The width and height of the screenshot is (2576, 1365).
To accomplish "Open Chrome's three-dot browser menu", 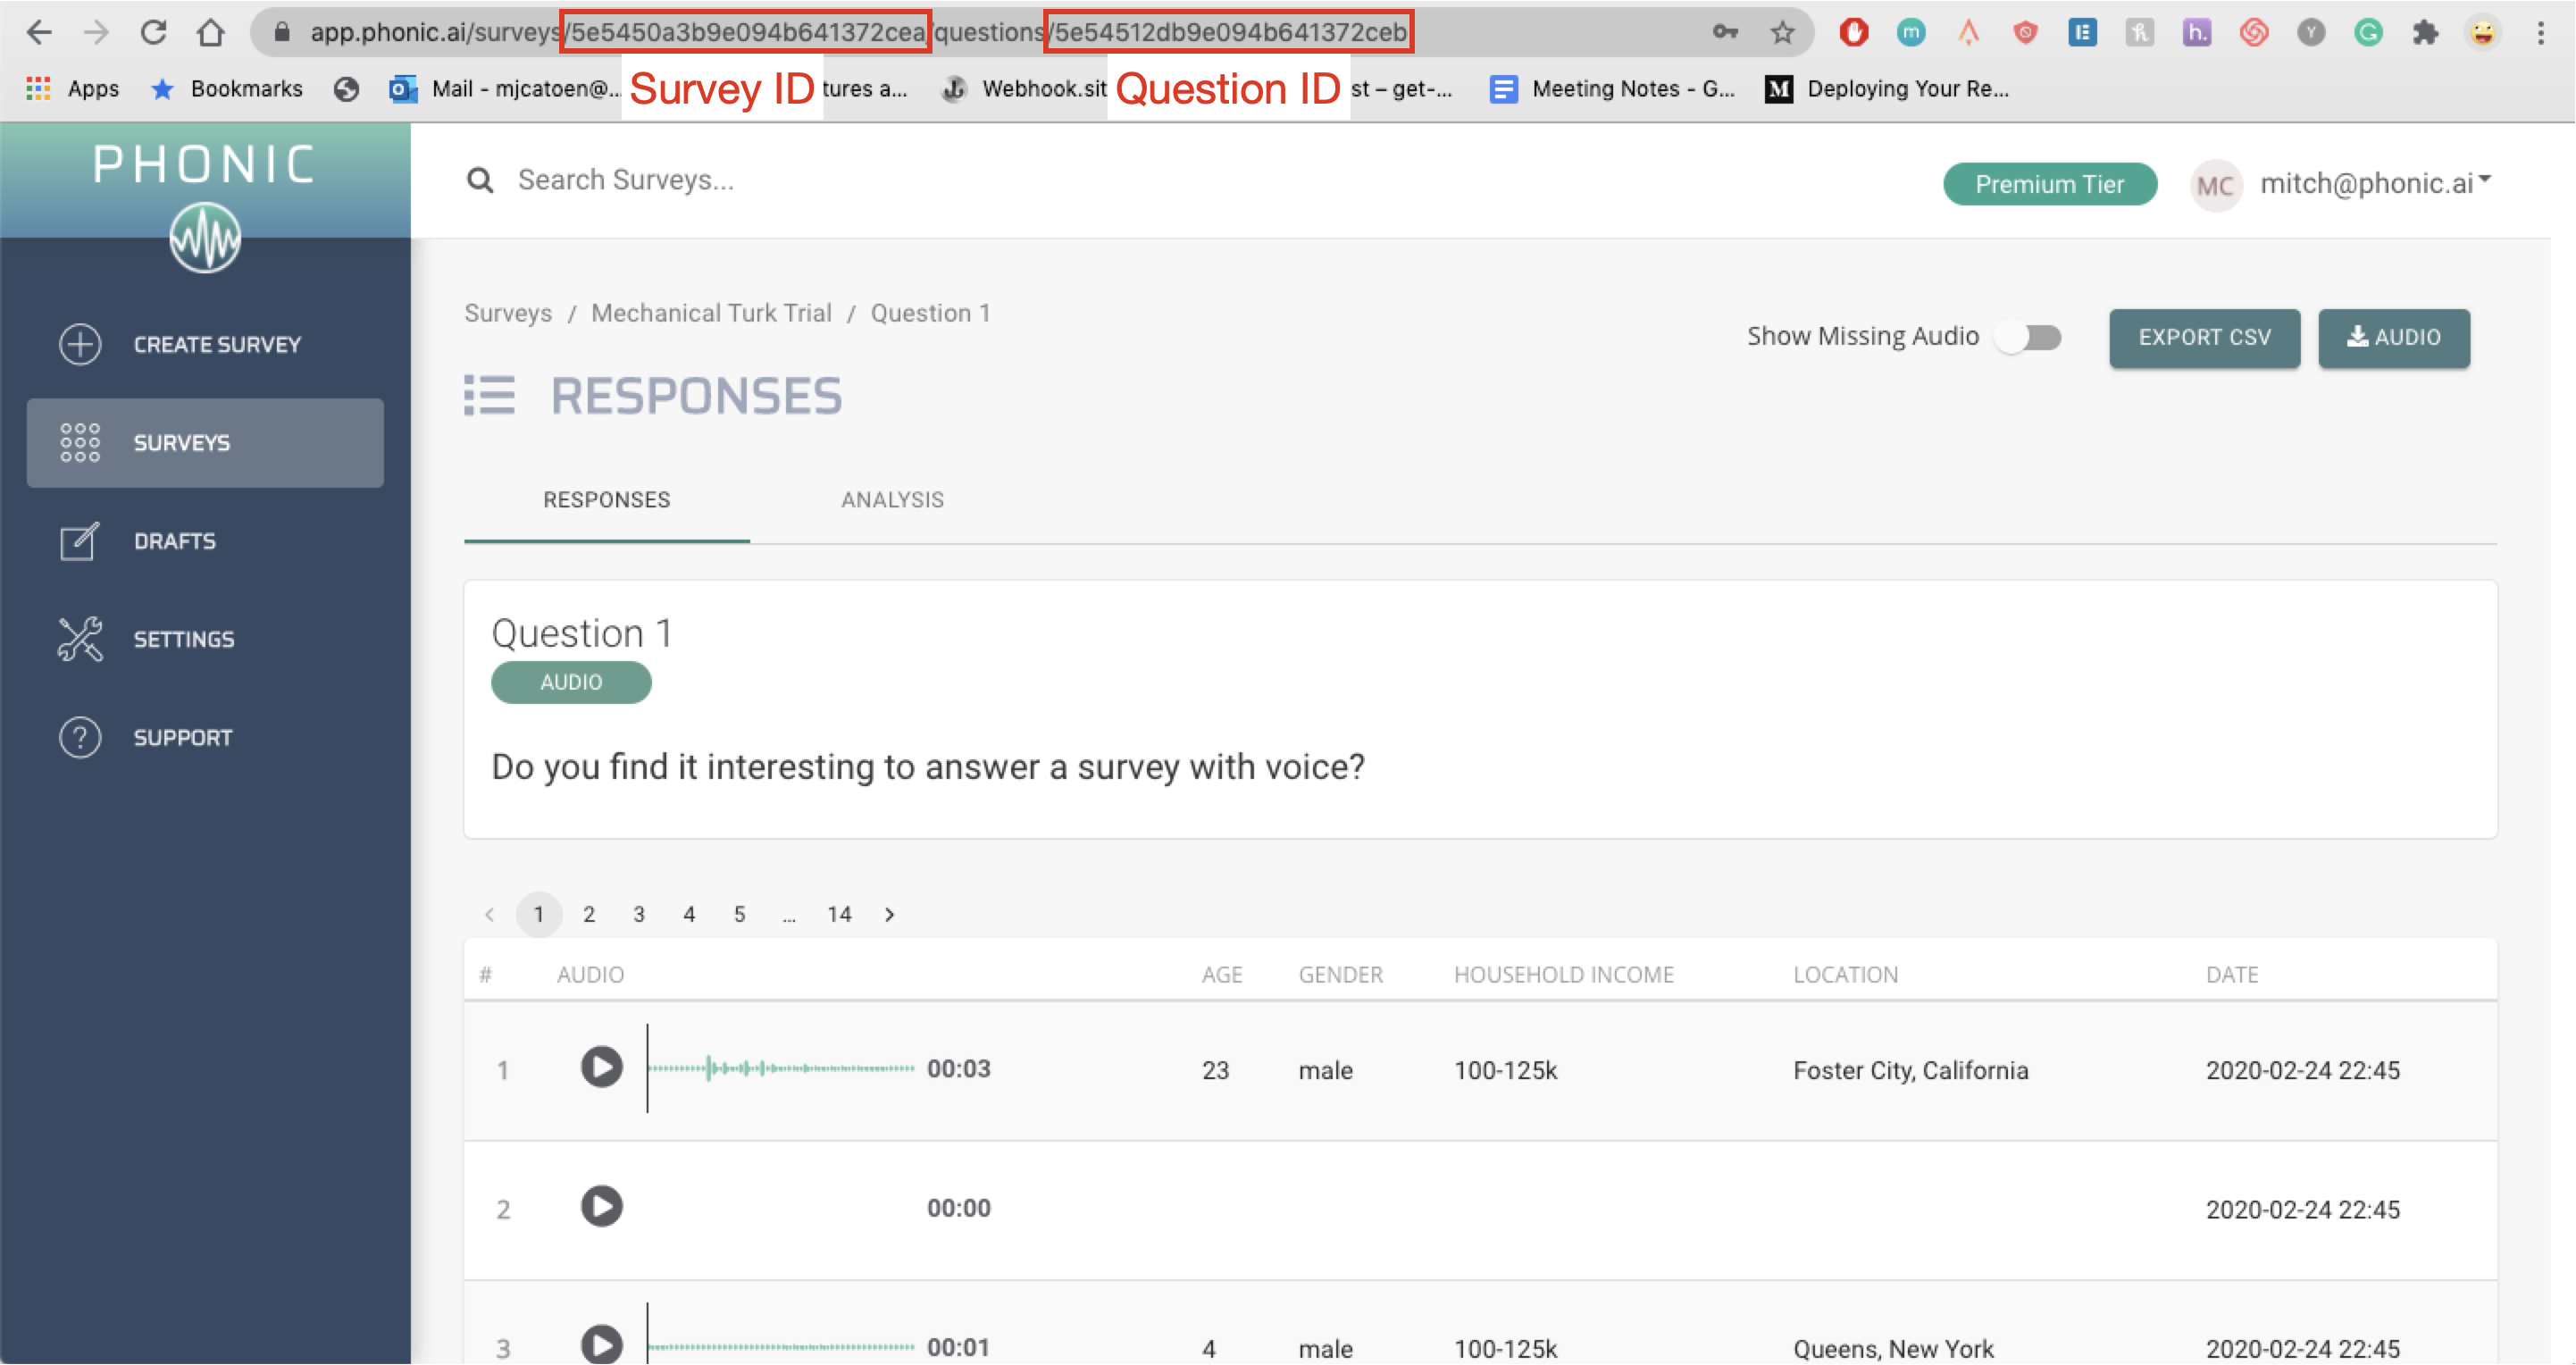I will (2541, 32).
